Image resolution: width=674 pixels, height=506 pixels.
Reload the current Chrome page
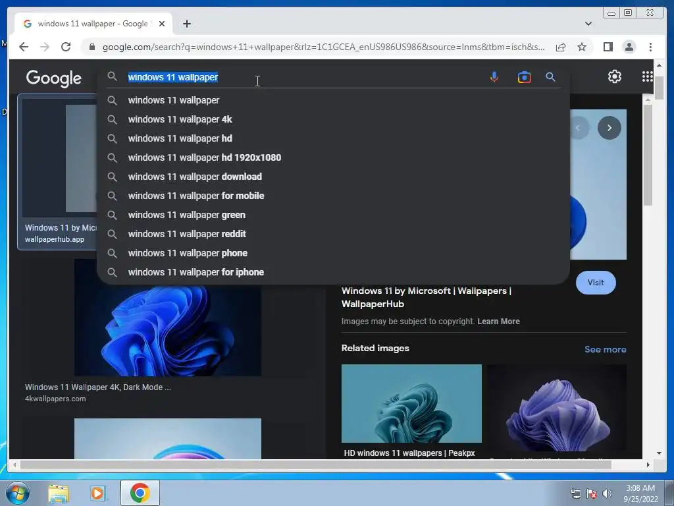[x=66, y=47]
